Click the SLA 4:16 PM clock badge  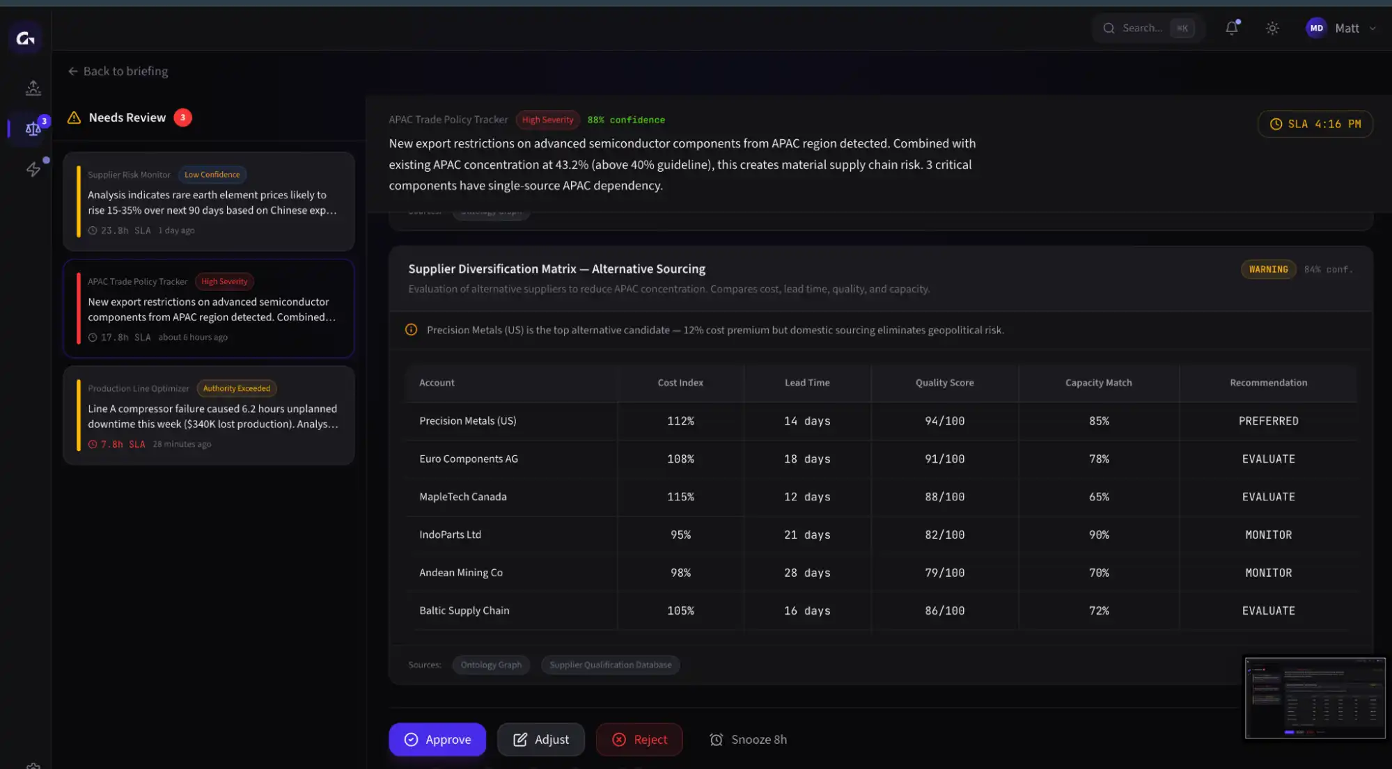pyautogui.click(x=1315, y=124)
